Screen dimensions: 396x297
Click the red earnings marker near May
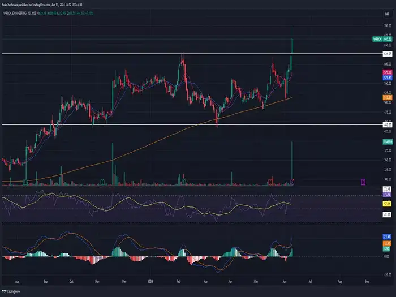(x=270, y=181)
